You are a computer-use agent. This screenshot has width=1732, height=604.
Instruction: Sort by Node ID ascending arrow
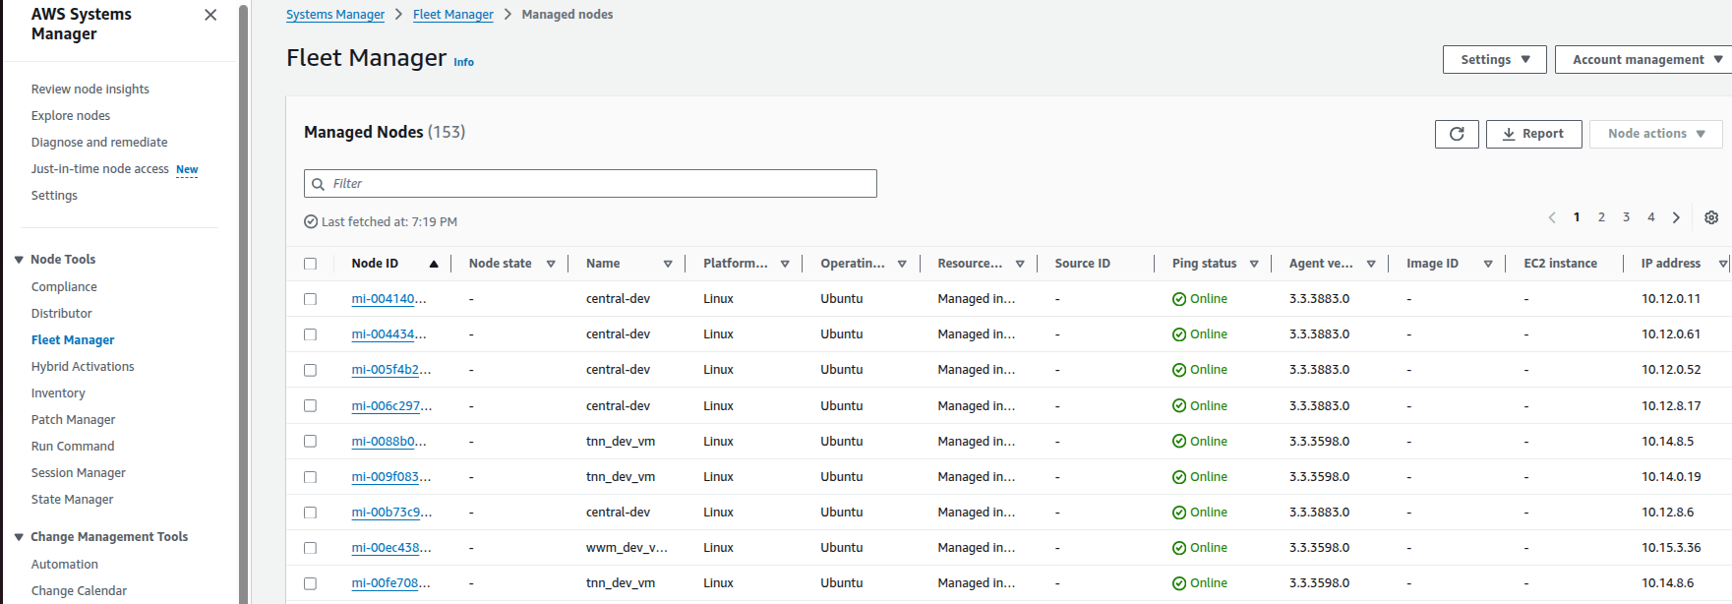[x=434, y=264]
